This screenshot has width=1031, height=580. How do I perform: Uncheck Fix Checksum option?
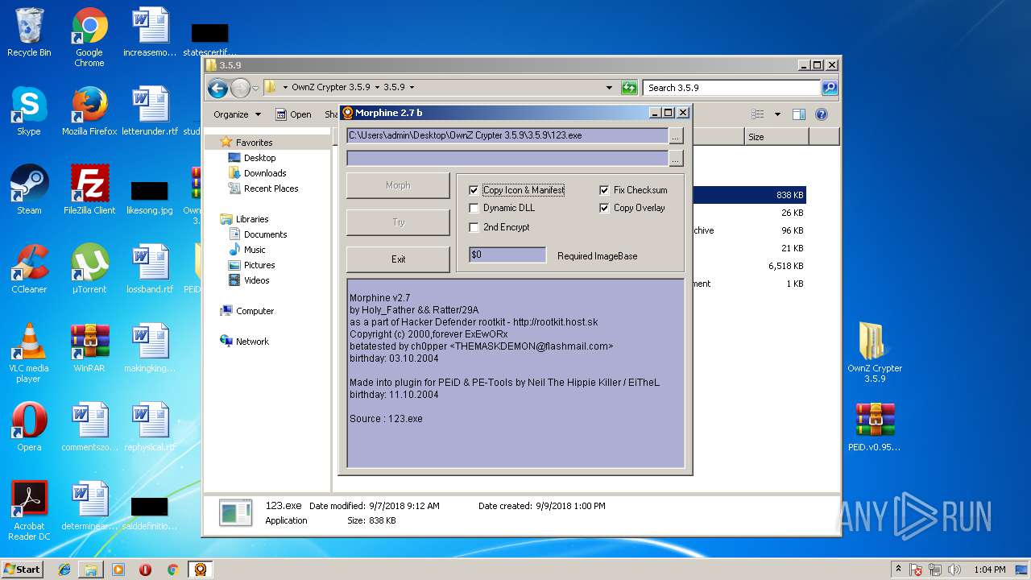(604, 190)
